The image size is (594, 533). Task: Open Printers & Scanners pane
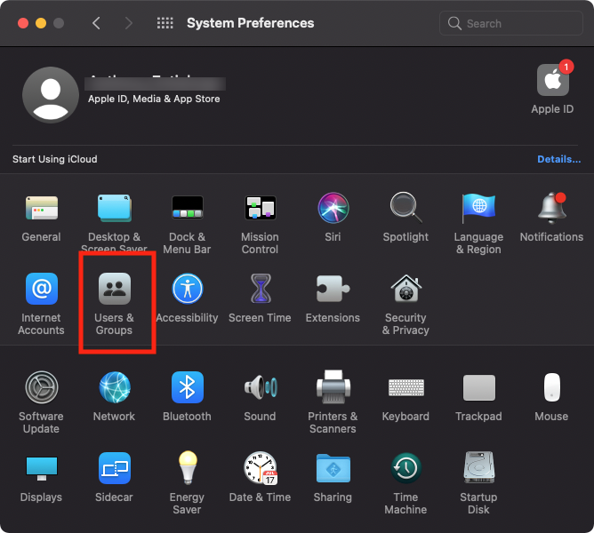[333, 387]
